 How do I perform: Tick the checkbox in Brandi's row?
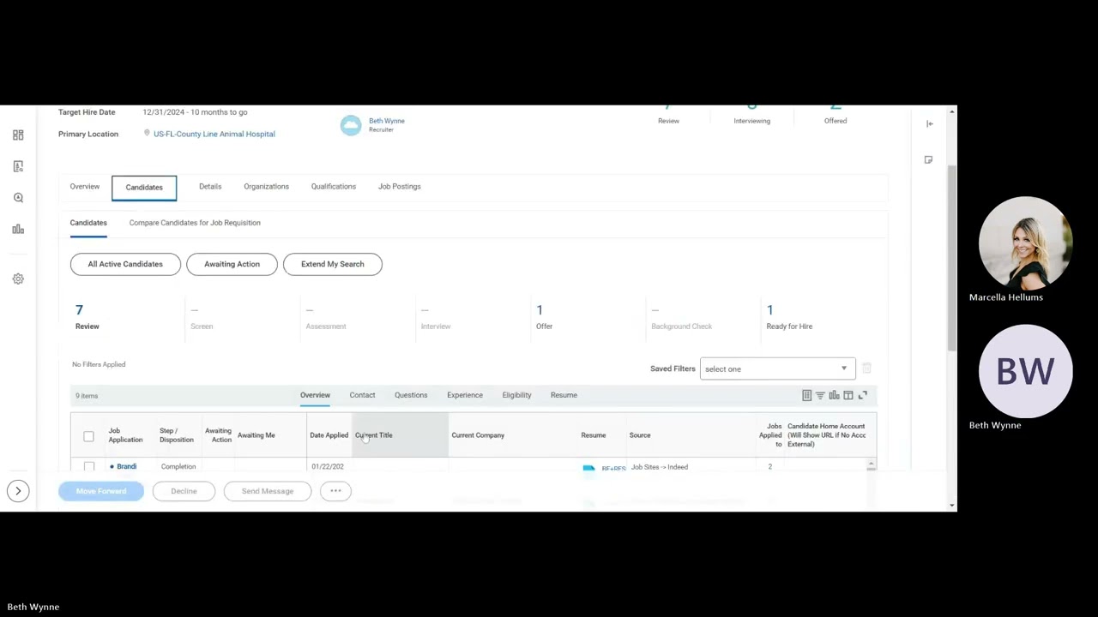click(88, 467)
